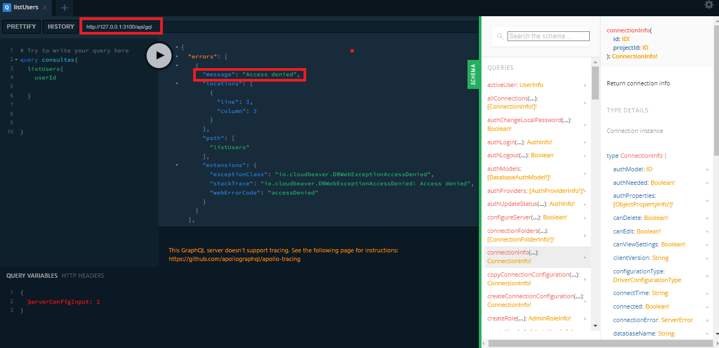Open authModels query entry

(x=537, y=173)
